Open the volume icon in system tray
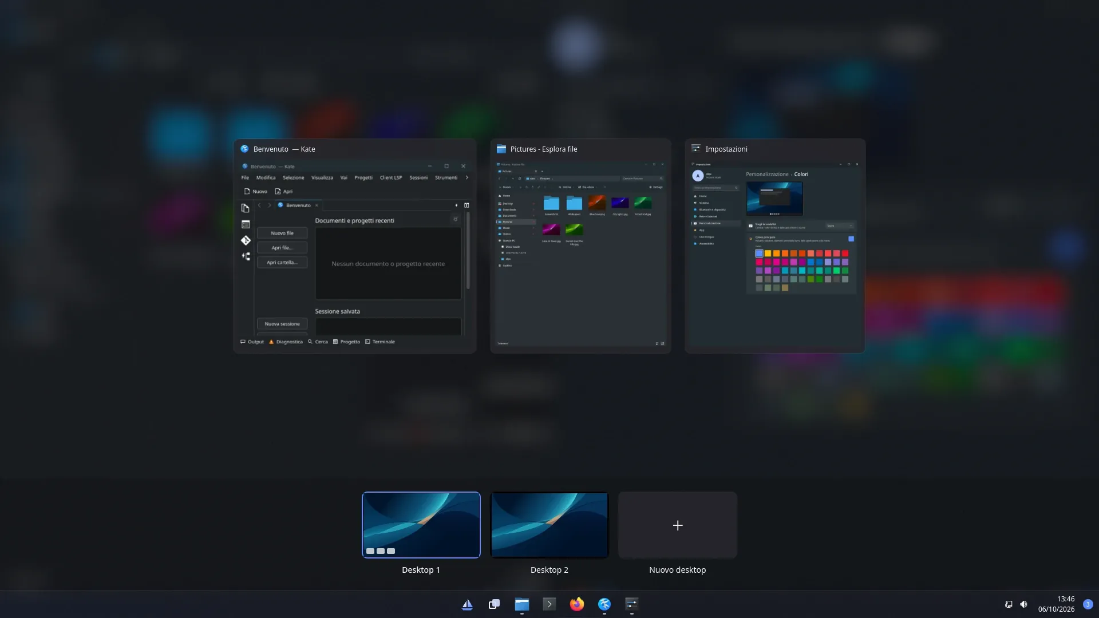 click(1023, 604)
